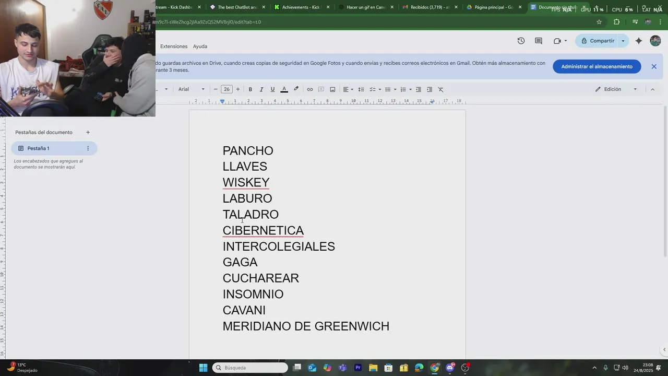Increase the font size with plus button

[x=238, y=89]
